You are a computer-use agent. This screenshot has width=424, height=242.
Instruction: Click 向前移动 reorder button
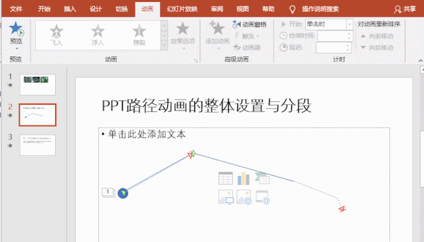(x=377, y=36)
